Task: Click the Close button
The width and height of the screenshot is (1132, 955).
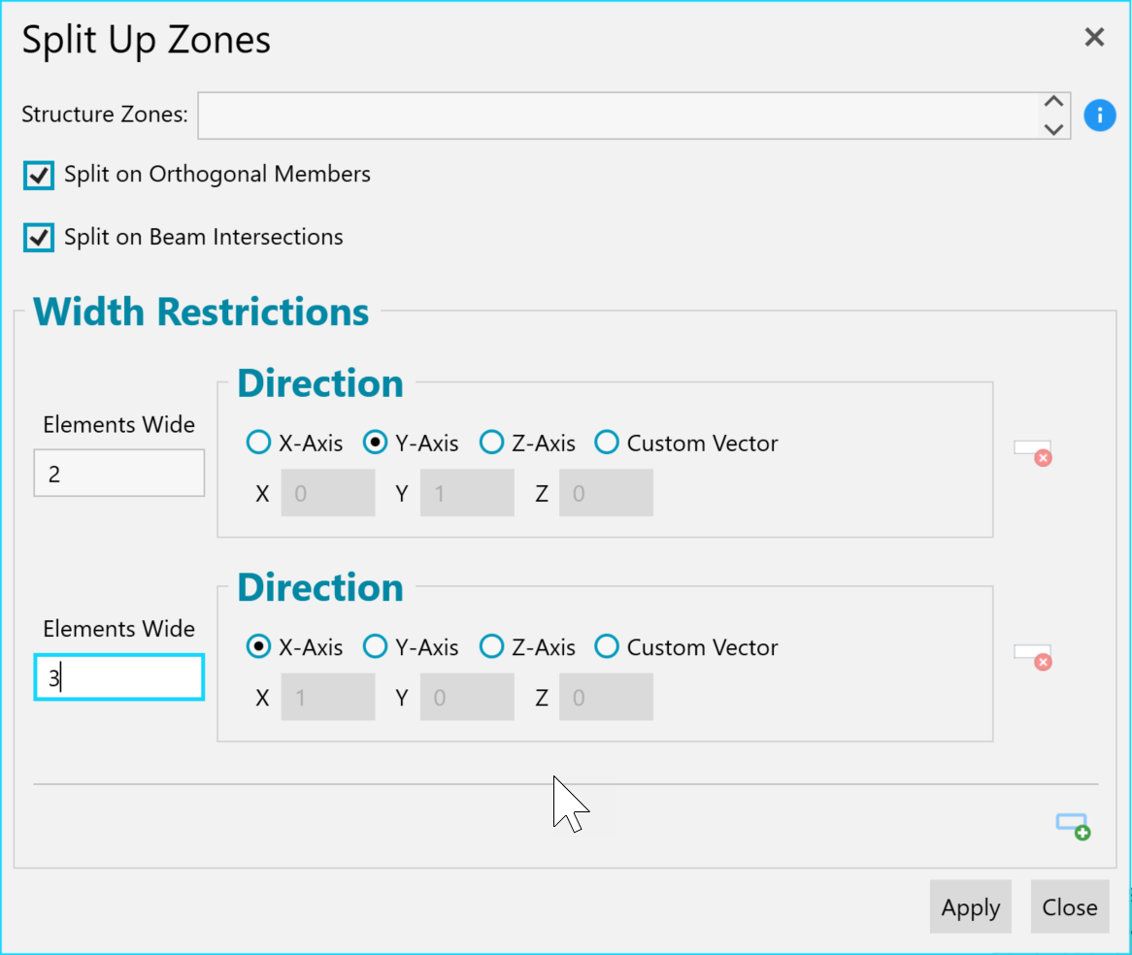Action: pos(1070,906)
